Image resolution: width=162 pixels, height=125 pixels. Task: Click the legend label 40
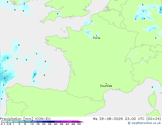pos(67,124)
